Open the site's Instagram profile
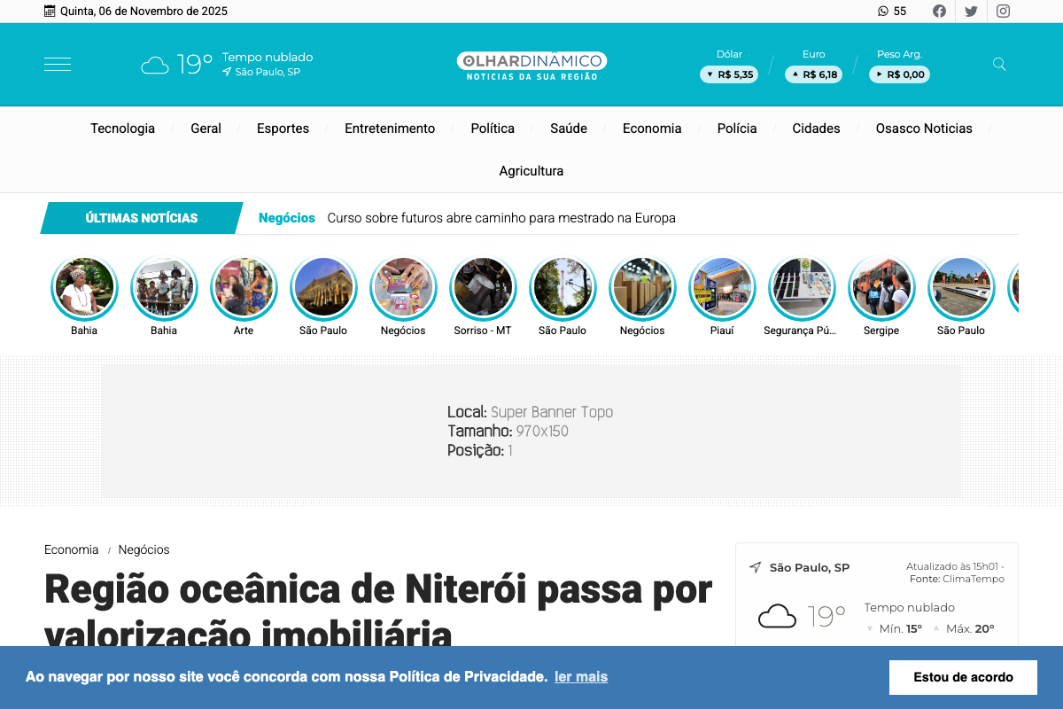Image resolution: width=1063 pixels, height=709 pixels. [1003, 11]
